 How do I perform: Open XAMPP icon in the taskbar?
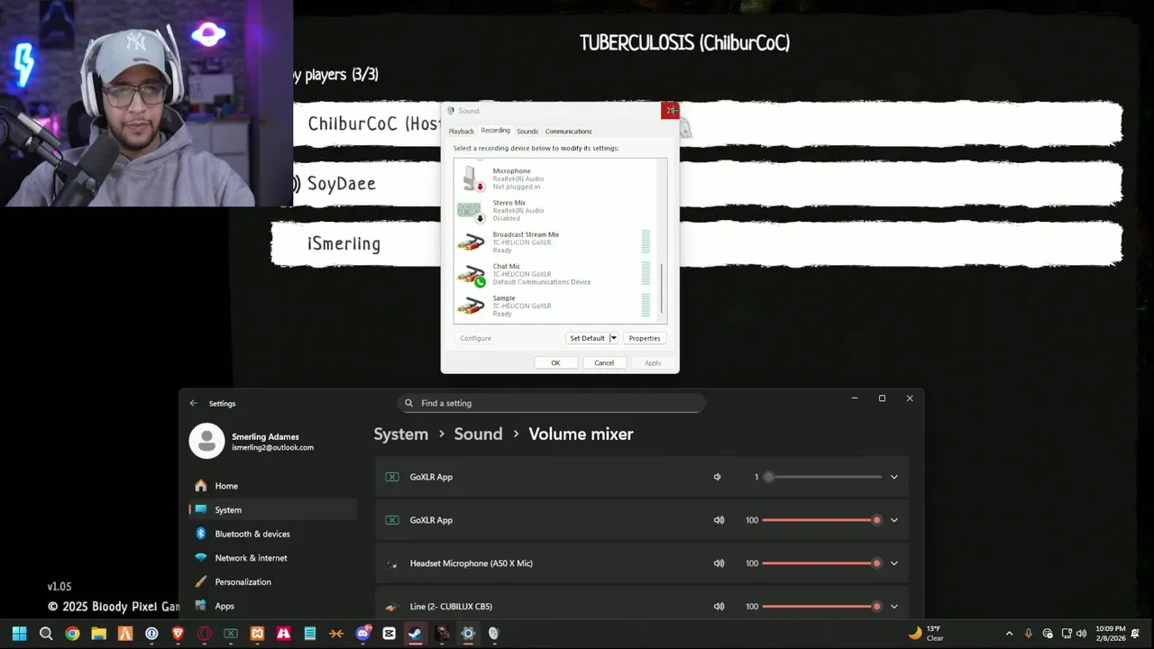tap(257, 634)
